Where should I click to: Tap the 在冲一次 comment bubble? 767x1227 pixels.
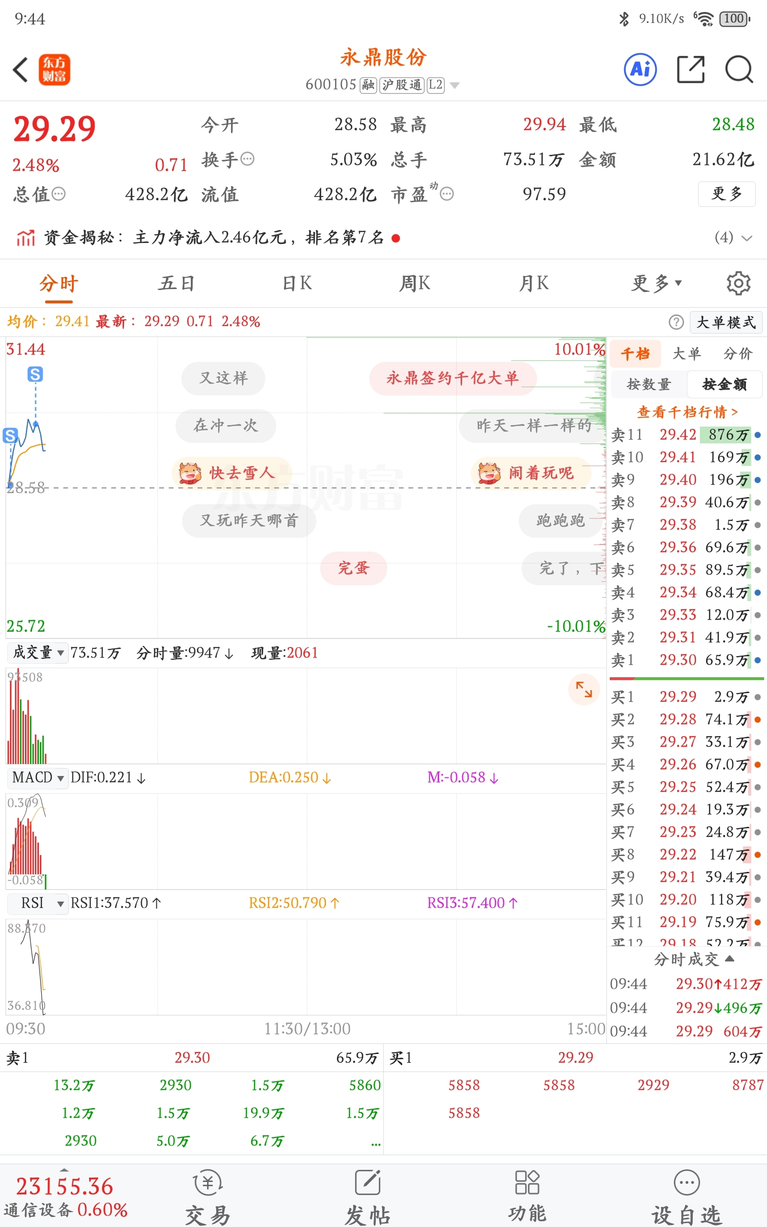226,426
